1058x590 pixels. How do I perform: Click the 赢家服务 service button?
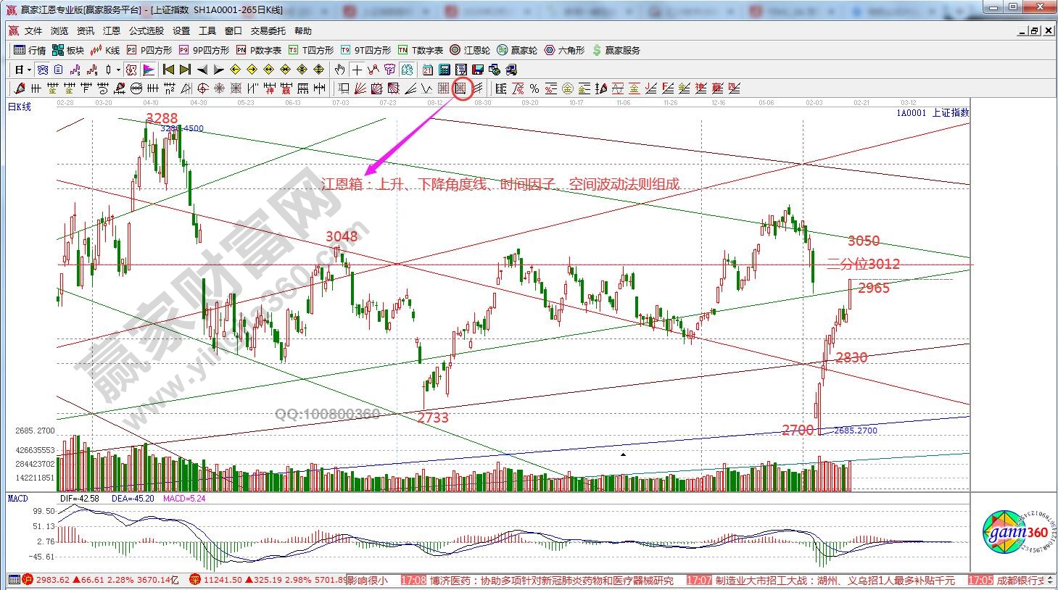tap(616, 50)
